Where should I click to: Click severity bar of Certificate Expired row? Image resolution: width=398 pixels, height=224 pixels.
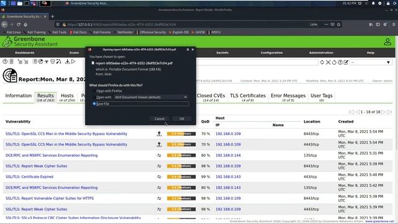(x=181, y=177)
